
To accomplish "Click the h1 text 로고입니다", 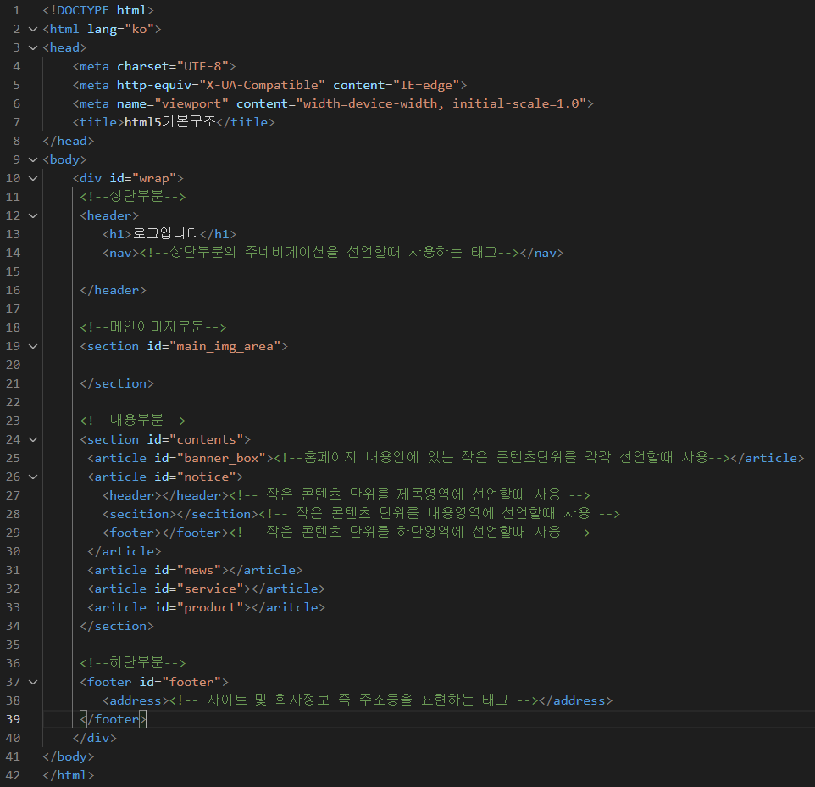I will click(166, 234).
